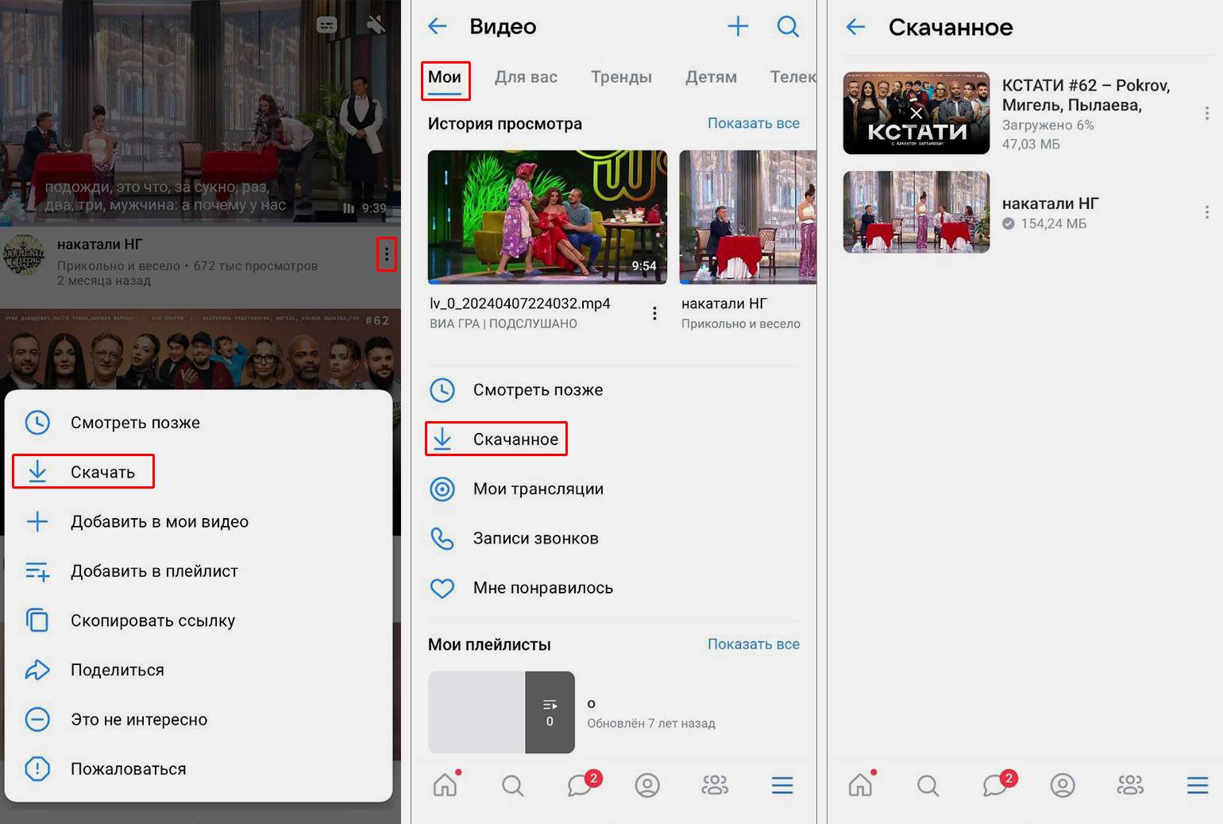The image size is (1223, 824).
Task: Go back from the Скачанное screen
Action: tap(855, 27)
